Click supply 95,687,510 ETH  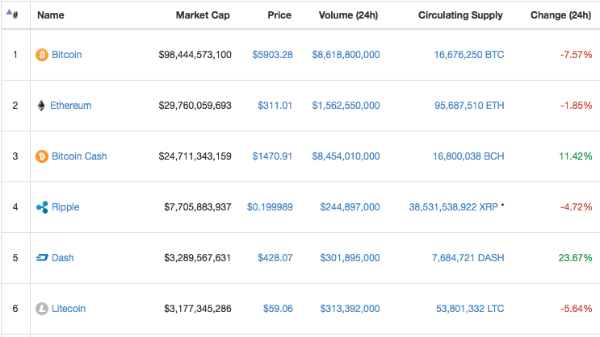pyautogui.click(x=469, y=106)
